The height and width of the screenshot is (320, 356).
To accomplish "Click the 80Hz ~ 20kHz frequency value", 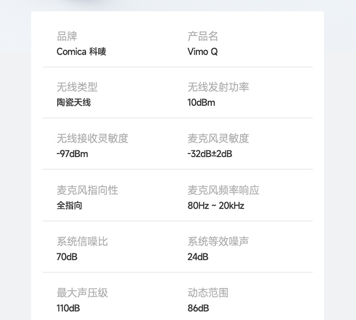I will pyautogui.click(x=216, y=206).
